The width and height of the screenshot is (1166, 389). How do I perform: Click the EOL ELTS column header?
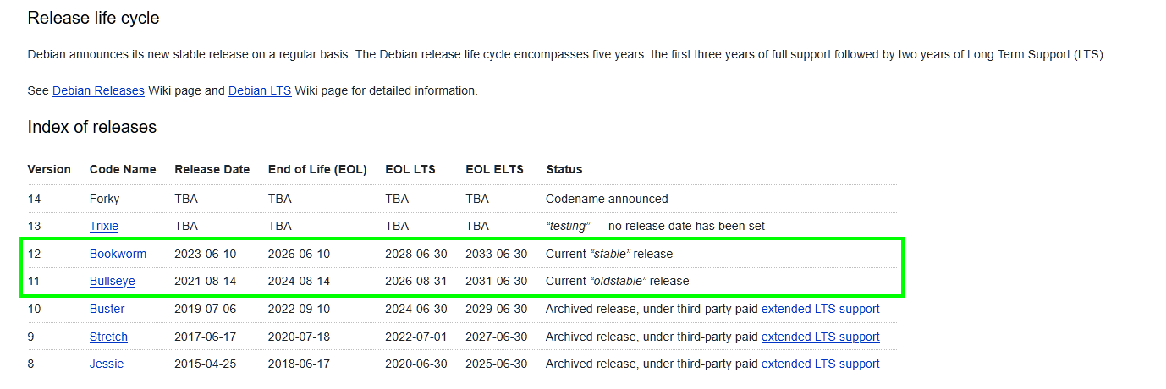tap(494, 169)
